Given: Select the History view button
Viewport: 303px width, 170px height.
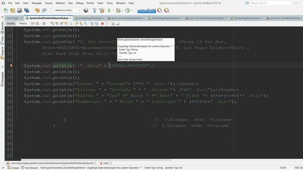Looking at the screenshot, I should click(23, 24).
